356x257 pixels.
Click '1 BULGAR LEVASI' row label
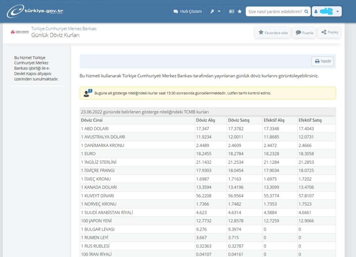pyautogui.click(x=98, y=229)
